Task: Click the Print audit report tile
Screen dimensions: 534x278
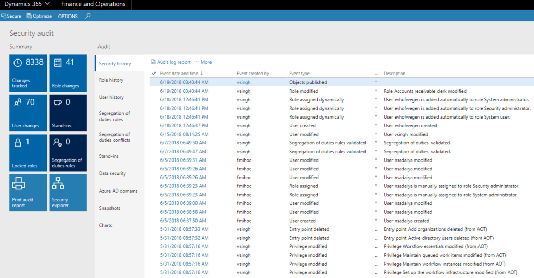Action: coord(28,193)
